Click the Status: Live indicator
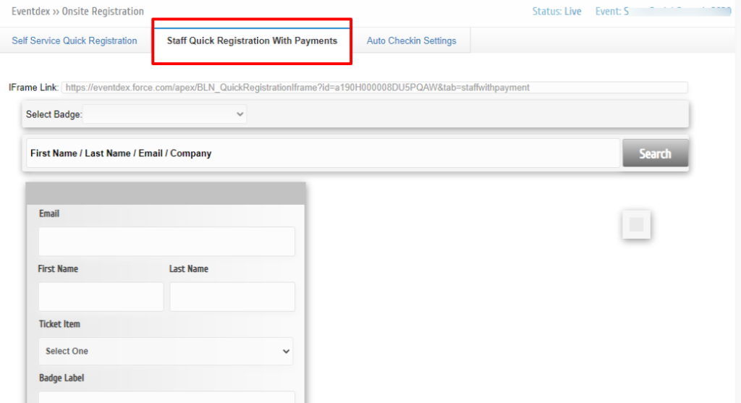The image size is (741, 403). (x=556, y=12)
